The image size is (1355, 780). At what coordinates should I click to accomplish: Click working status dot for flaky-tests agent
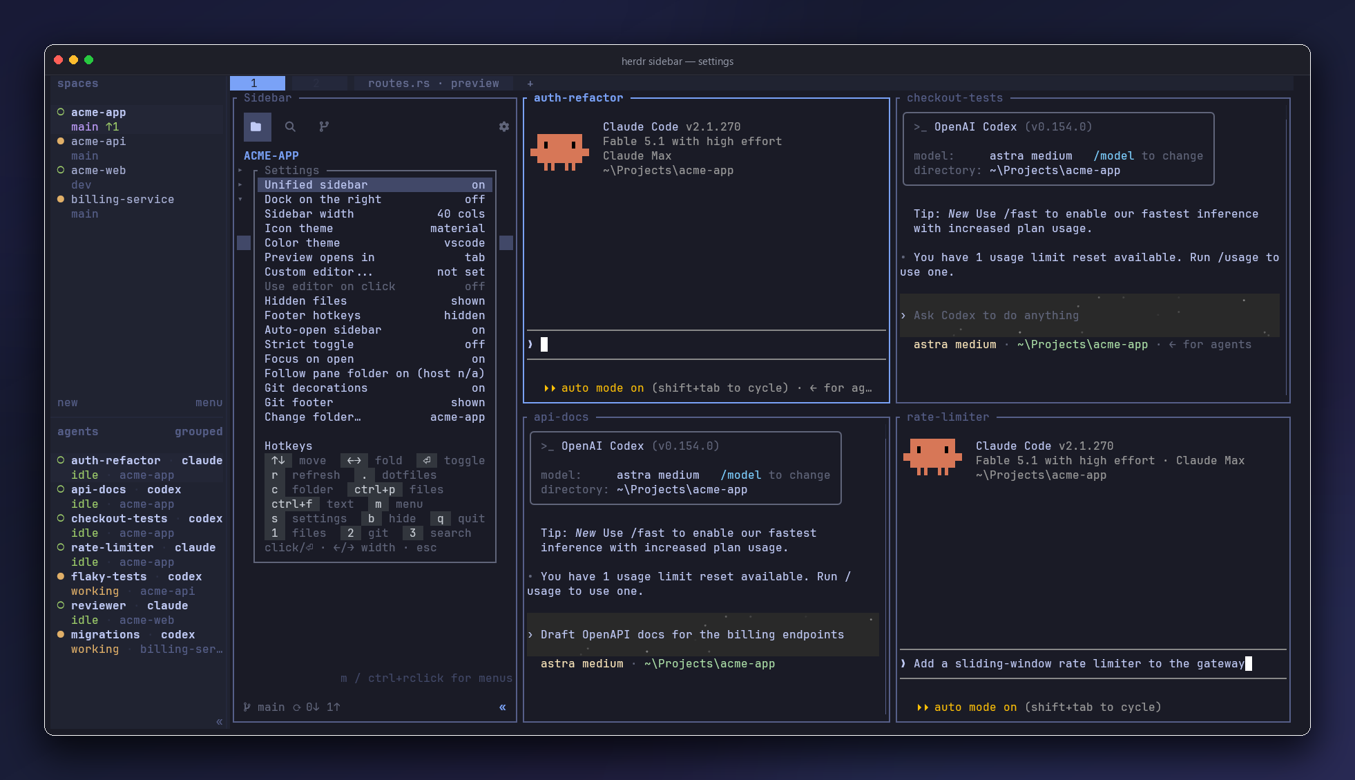[x=61, y=576]
